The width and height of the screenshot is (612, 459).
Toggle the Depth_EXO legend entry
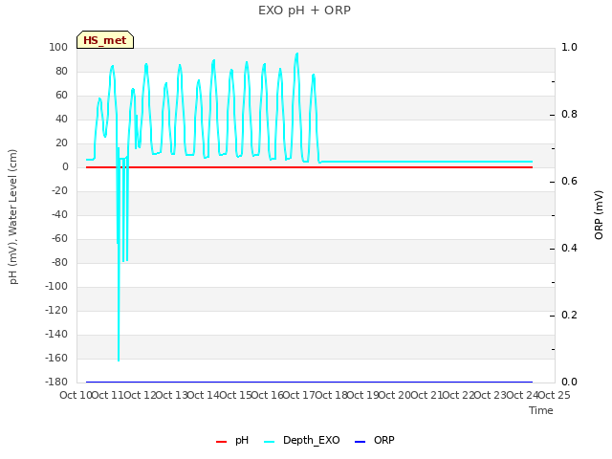coord(302,441)
